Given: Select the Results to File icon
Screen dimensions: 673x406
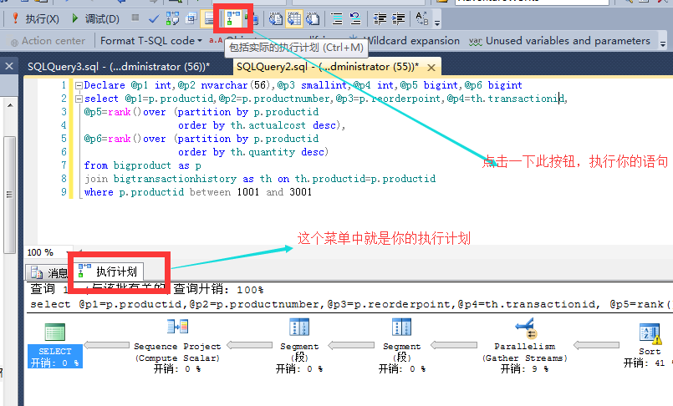Looking at the screenshot, I should click(313, 18).
